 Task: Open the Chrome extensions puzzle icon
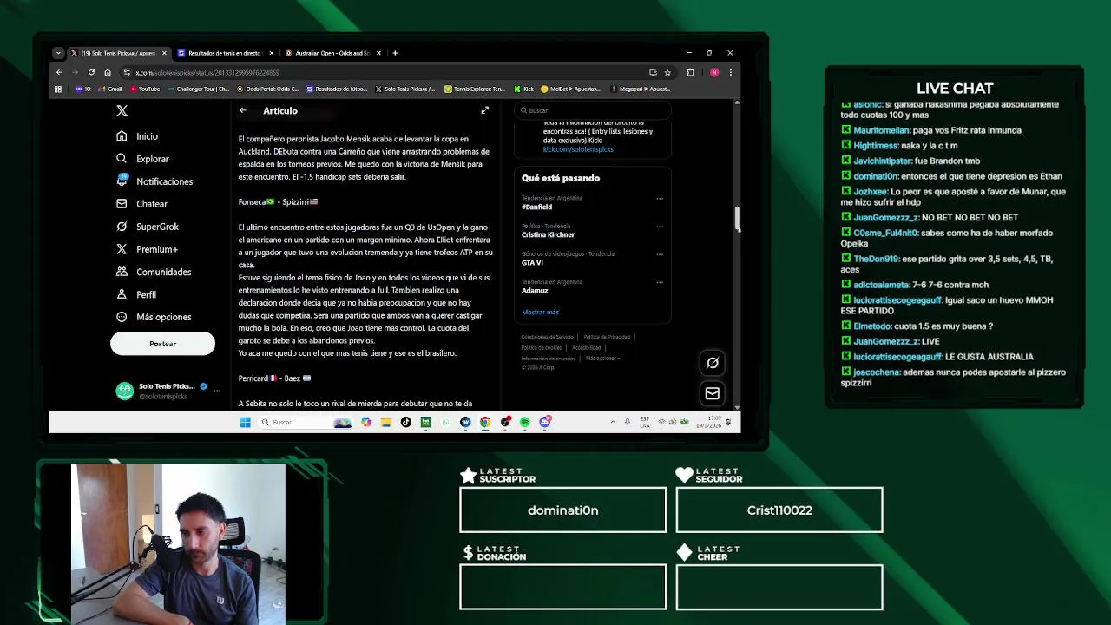pyautogui.click(x=691, y=72)
